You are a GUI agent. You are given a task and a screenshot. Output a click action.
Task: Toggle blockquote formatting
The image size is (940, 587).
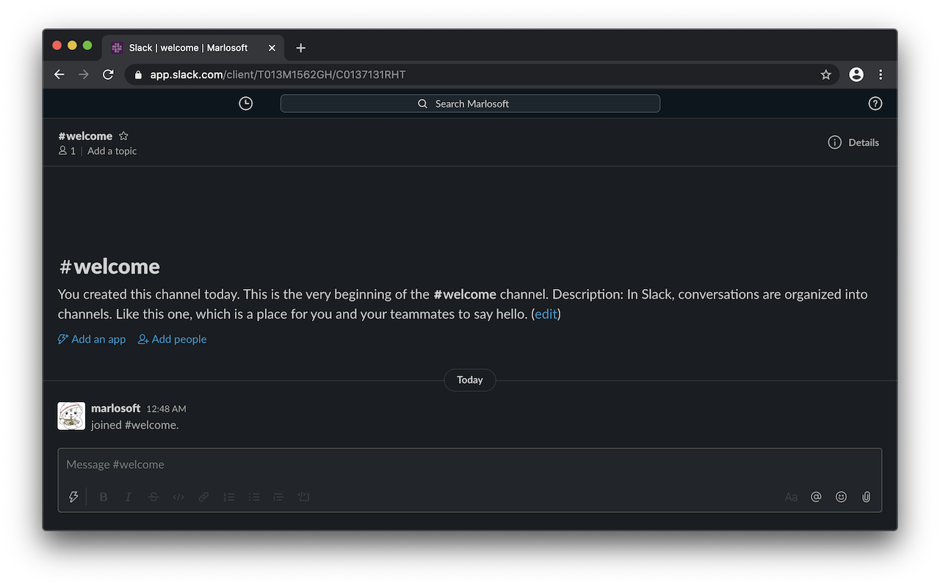pyautogui.click(x=278, y=497)
